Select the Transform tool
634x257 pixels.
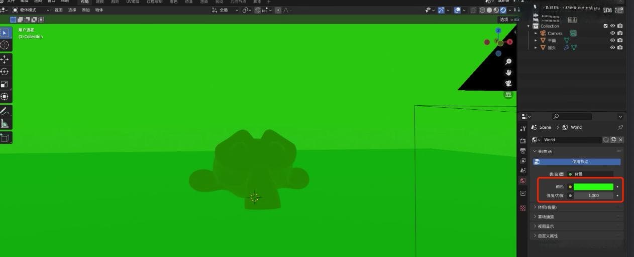5,96
